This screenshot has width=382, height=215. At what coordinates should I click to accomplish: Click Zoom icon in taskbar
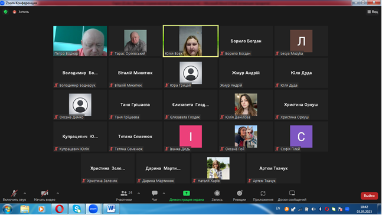pyautogui.click(x=93, y=209)
